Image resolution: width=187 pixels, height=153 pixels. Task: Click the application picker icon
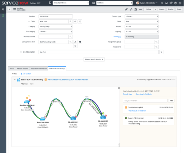point(93,3)
